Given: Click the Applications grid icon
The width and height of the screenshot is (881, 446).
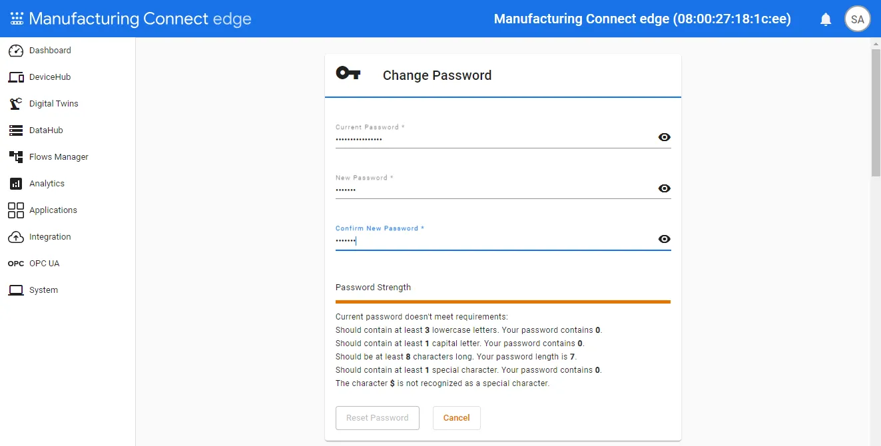Looking at the screenshot, I should pyautogui.click(x=16, y=210).
